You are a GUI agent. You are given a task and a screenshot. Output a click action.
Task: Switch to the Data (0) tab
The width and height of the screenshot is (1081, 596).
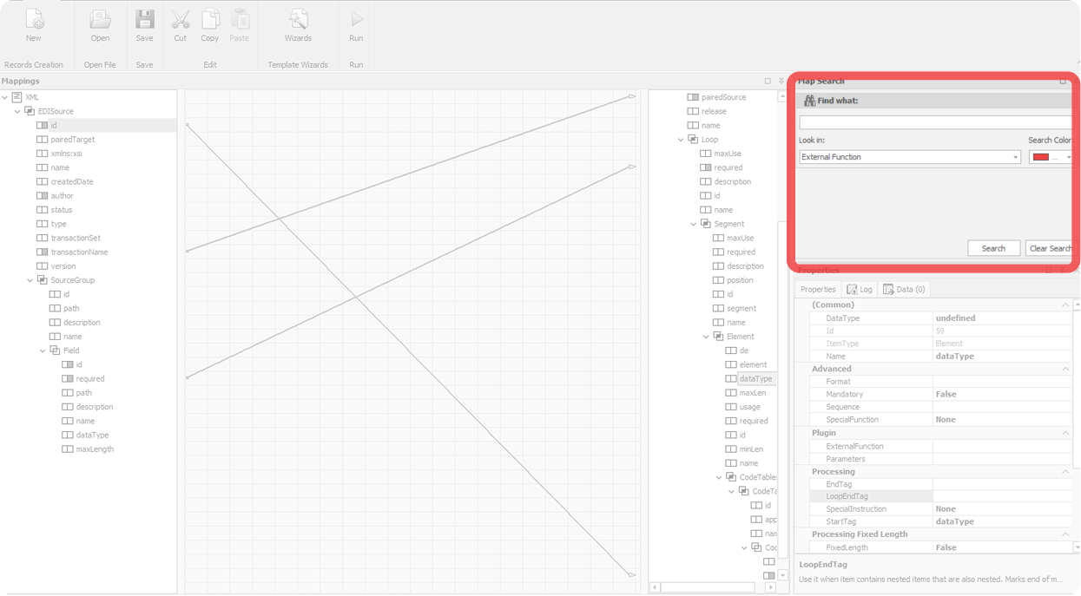point(905,290)
